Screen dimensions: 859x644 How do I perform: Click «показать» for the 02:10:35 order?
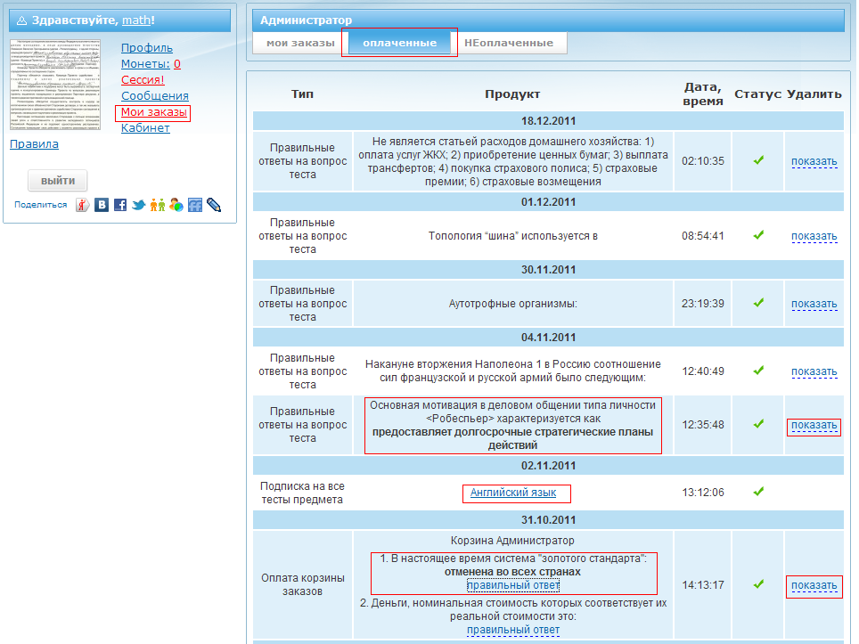tap(814, 162)
